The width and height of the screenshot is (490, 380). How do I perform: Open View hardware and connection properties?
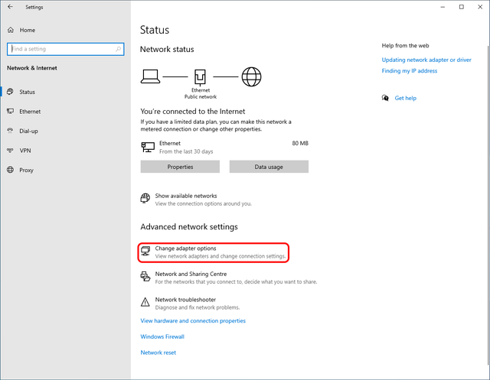coord(193,321)
